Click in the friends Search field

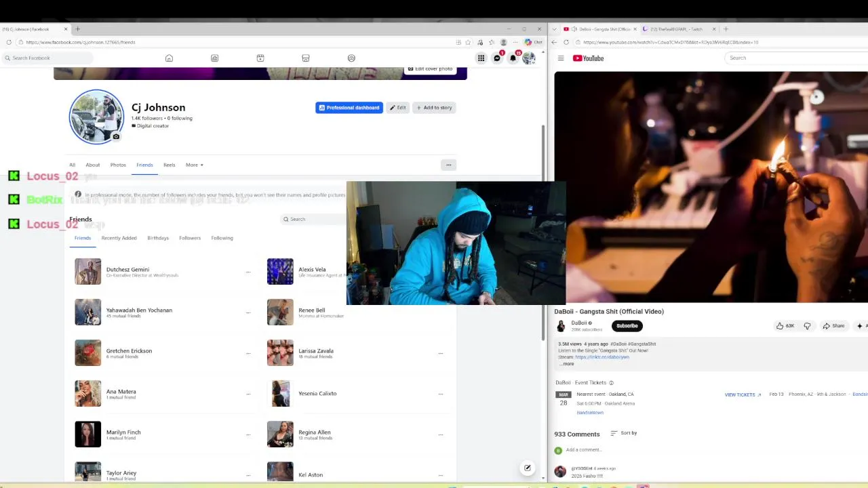pyautogui.click(x=314, y=219)
